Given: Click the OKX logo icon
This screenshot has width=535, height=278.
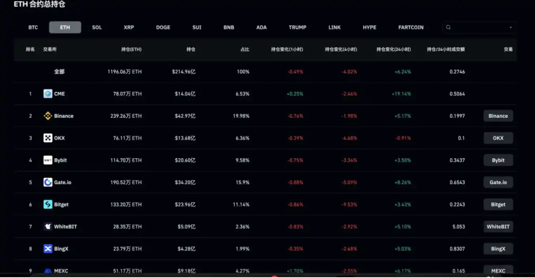Looking at the screenshot, I should (48, 138).
